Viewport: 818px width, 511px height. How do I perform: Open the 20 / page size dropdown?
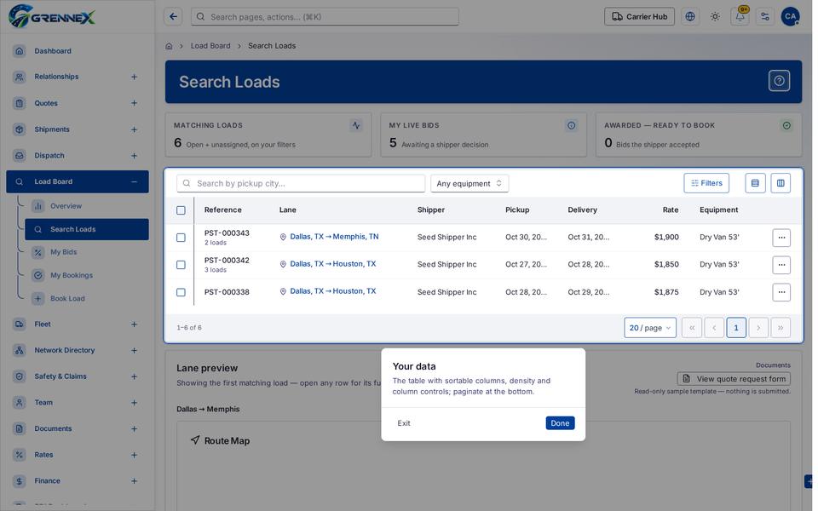pos(650,327)
